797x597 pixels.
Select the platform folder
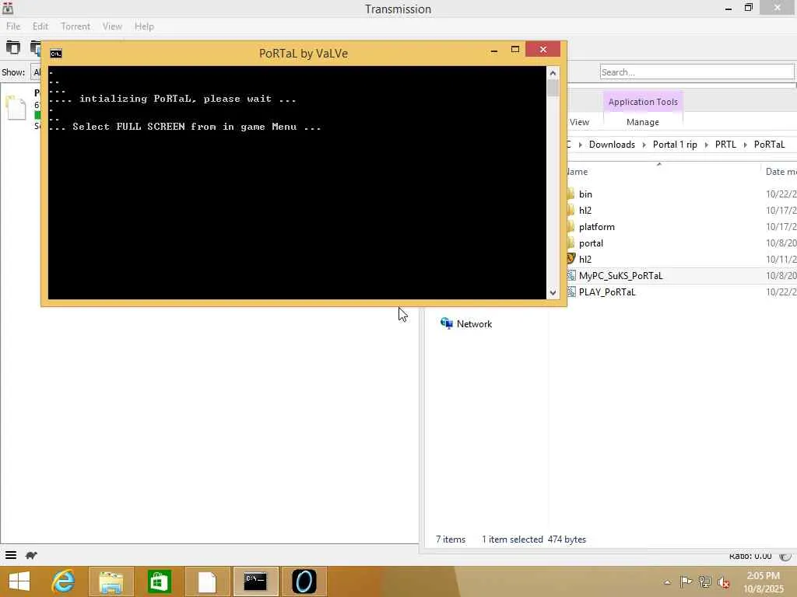[x=596, y=226]
